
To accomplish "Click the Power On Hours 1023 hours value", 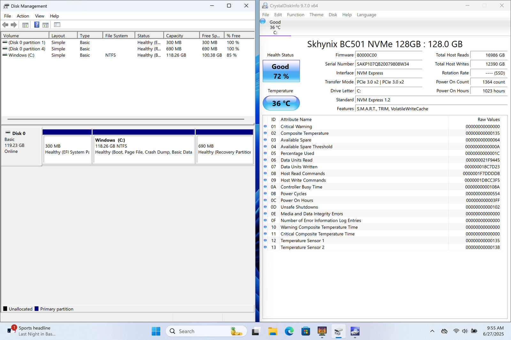I will coord(489,91).
